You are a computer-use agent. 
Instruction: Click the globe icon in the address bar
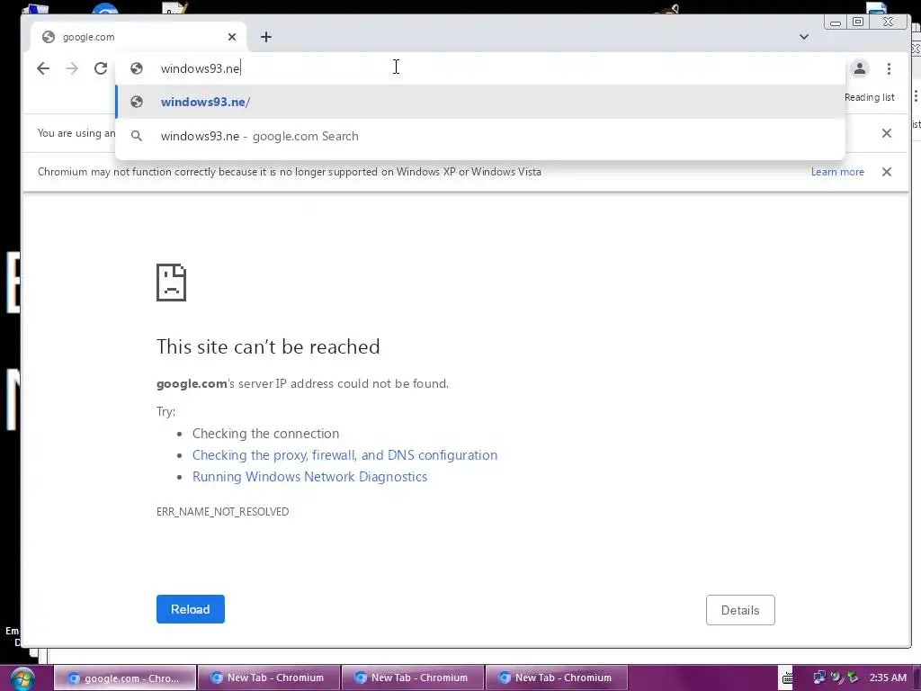pos(137,68)
